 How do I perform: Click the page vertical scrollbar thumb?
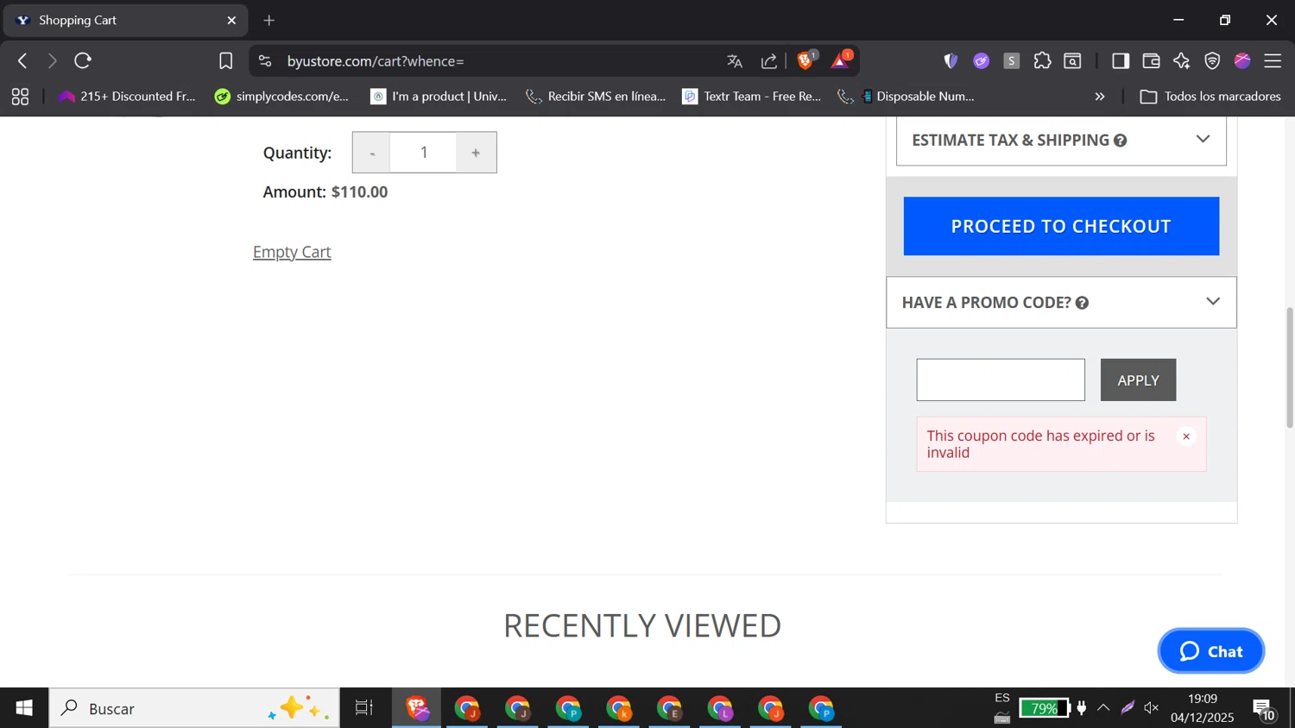coord(1290,367)
